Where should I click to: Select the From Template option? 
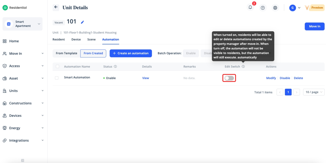click(x=66, y=53)
